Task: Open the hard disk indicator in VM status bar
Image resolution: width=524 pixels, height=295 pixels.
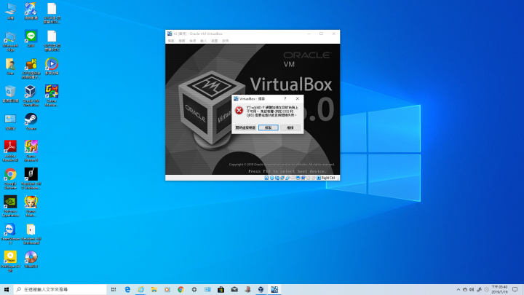Action: click(266, 178)
